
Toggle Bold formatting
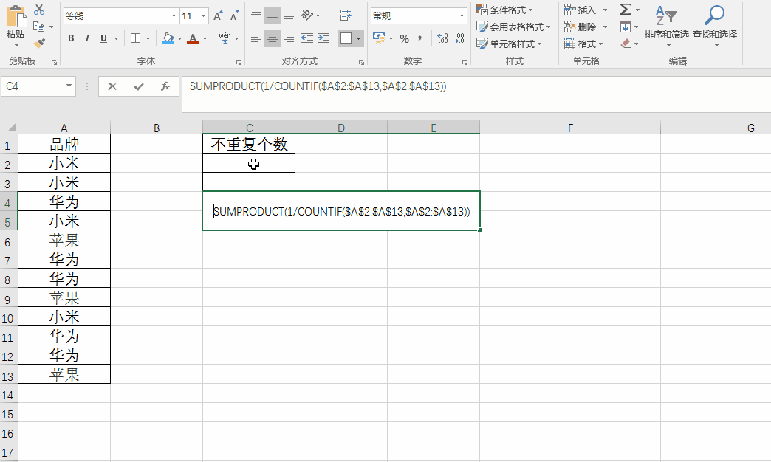[72, 38]
